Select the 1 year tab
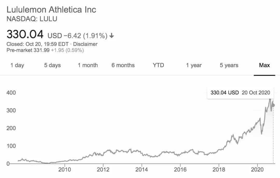This screenshot has width=280, height=178. pos(194,65)
